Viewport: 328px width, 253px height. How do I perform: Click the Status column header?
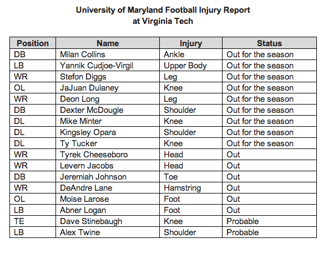coord(269,43)
